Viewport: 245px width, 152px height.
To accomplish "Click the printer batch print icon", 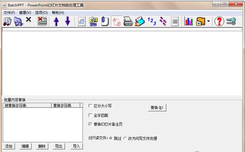I will 128,21.
